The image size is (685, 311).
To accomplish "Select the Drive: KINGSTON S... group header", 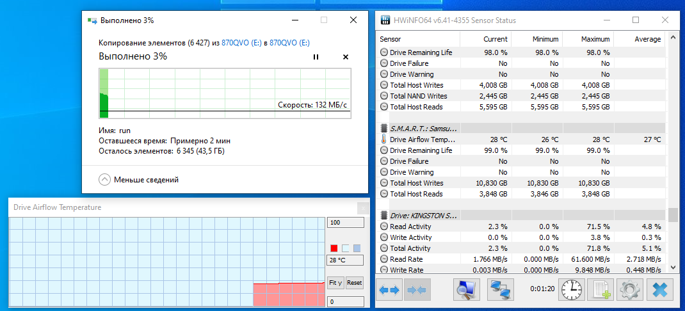I will (x=520, y=216).
